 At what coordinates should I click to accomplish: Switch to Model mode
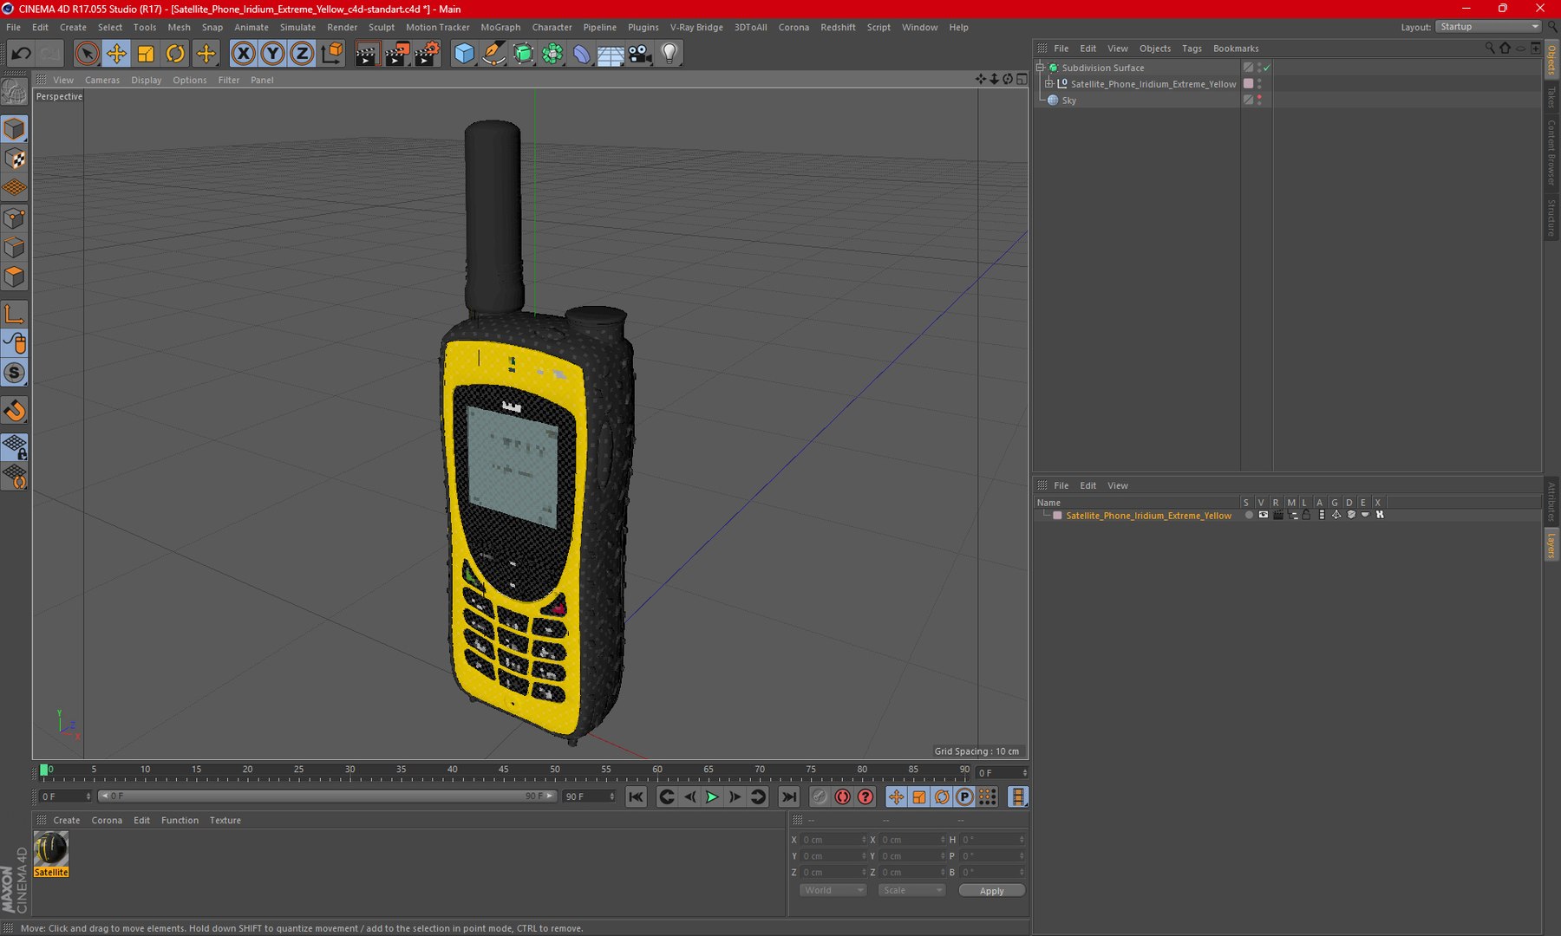pos(15,129)
